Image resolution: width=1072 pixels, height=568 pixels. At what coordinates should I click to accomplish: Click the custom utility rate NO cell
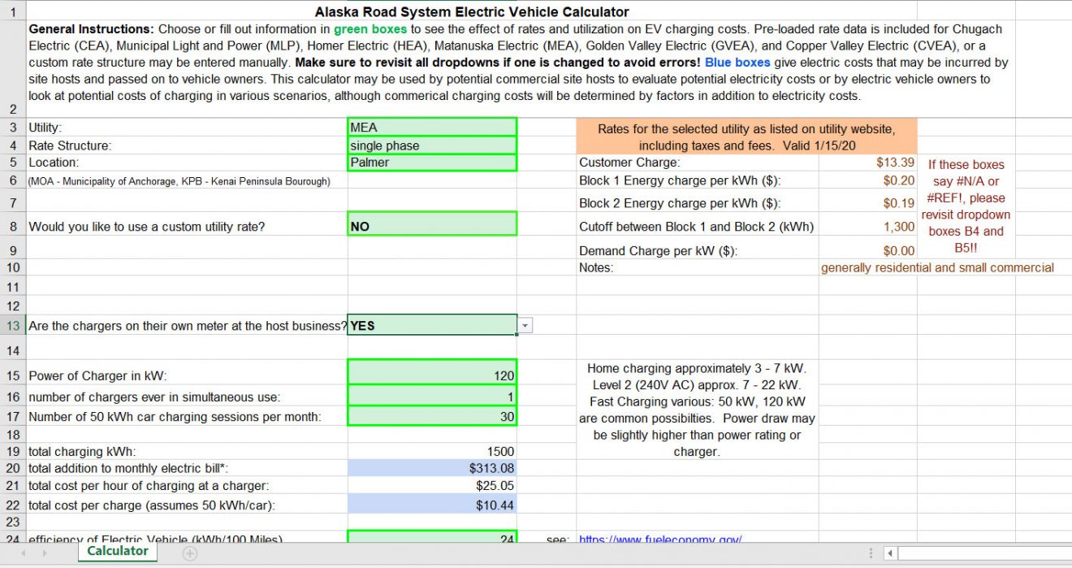click(431, 226)
